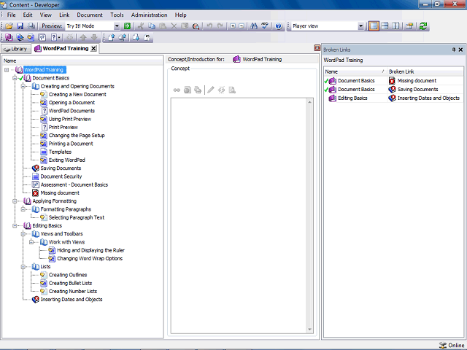Open the Administration menu
467x350 pixels.
tap(149, 15)
